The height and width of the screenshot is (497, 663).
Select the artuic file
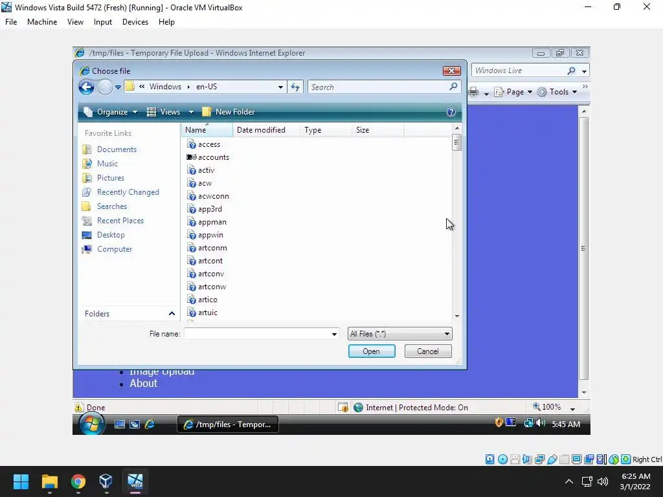pyautogui.click(x=202, y=313)
